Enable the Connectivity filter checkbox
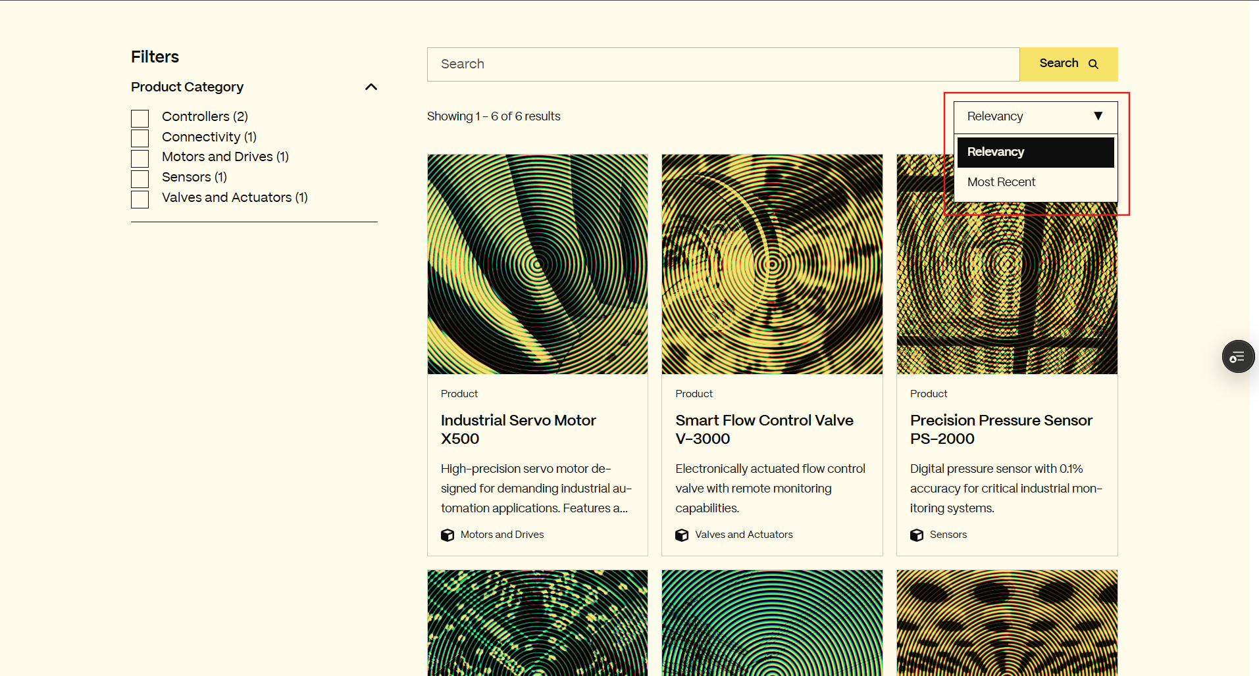The height and width of the screenshot is (676, 1259). 140,138
